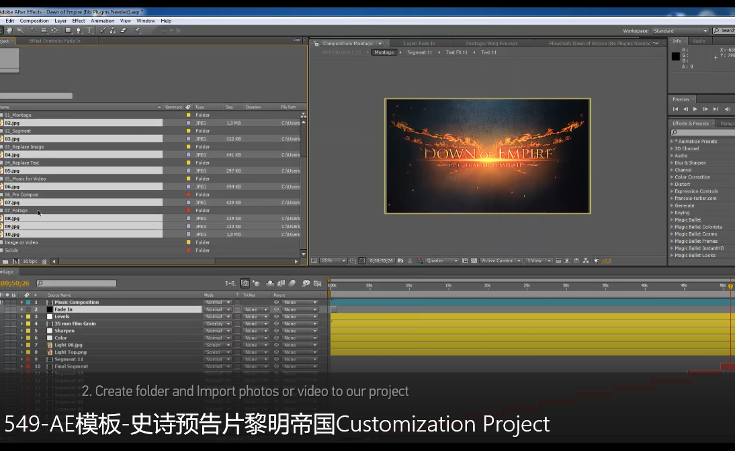Image resolution: width=735 pixels, height=451 pixels.
Task: Click the Montage breadcrumb in composition navigator
Action: pyautogui.click(x=384, y=52)
